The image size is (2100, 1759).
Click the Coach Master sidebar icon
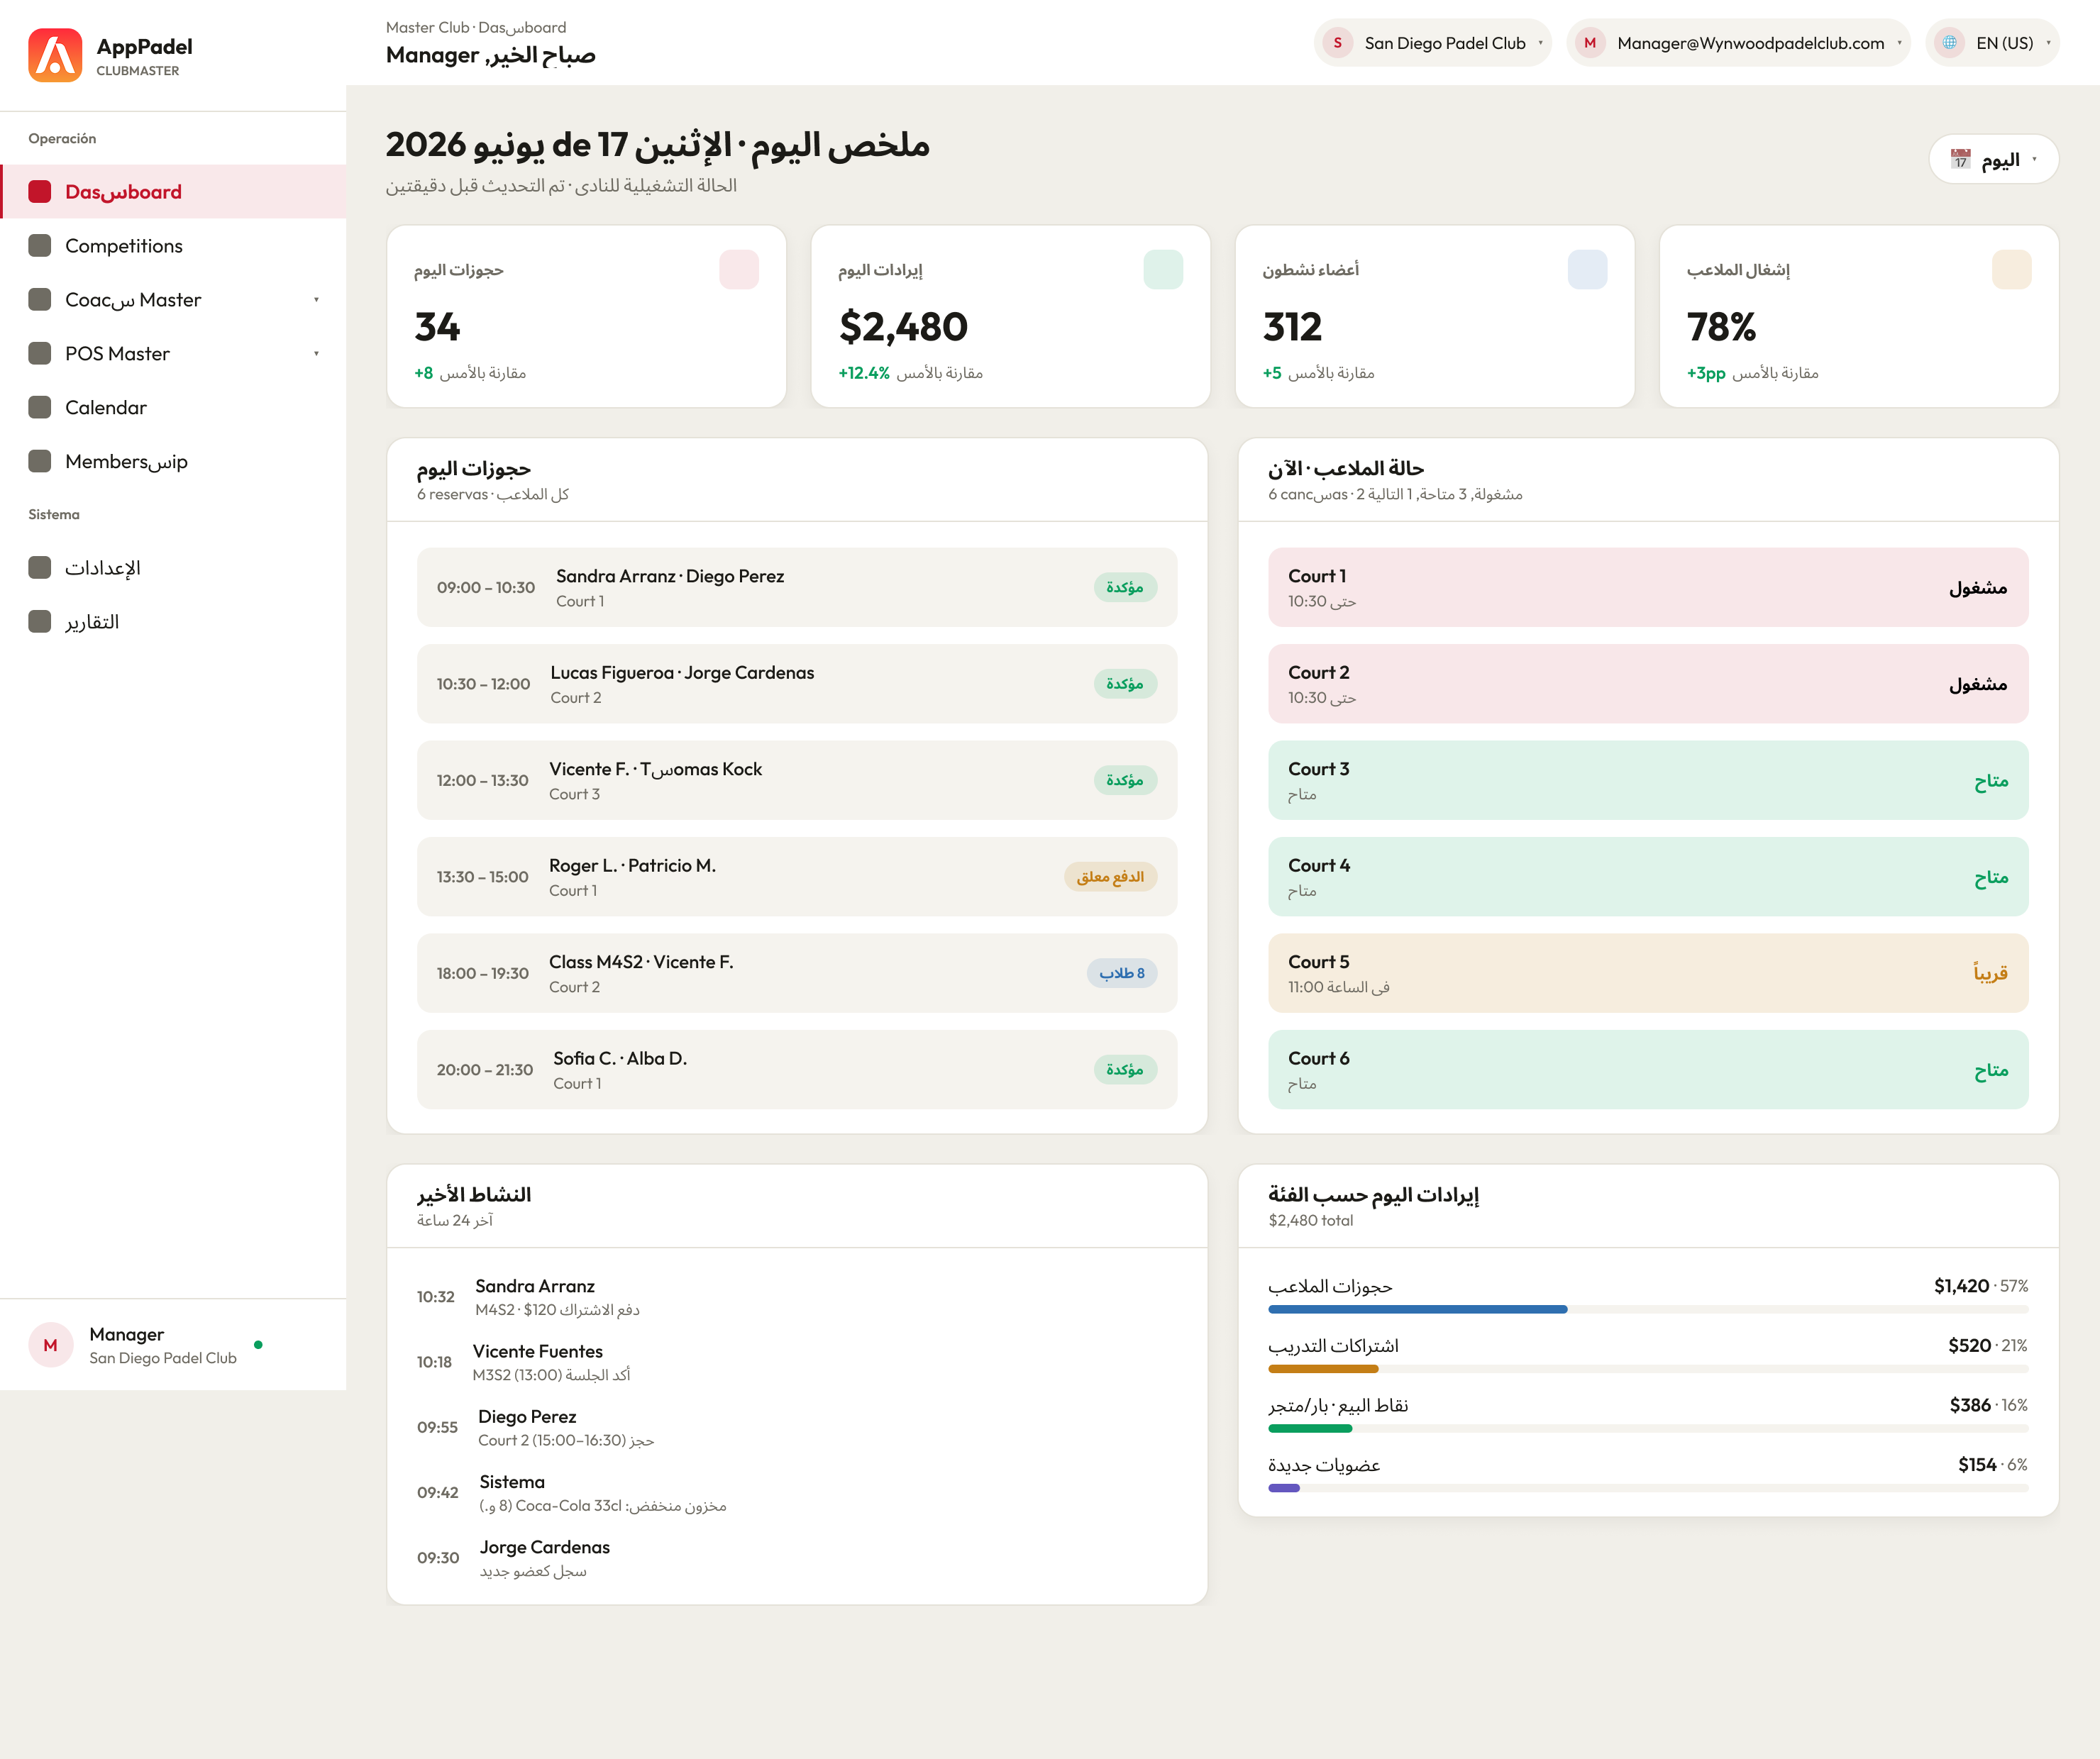(x=40, y=300)
